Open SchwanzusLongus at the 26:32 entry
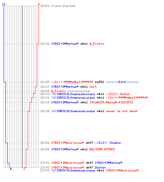164x182 pixels. (x=73, y=98)
